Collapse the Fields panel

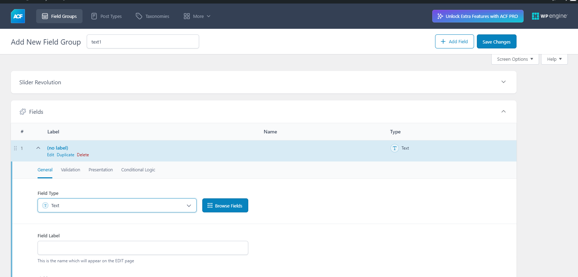coord(503,112)
